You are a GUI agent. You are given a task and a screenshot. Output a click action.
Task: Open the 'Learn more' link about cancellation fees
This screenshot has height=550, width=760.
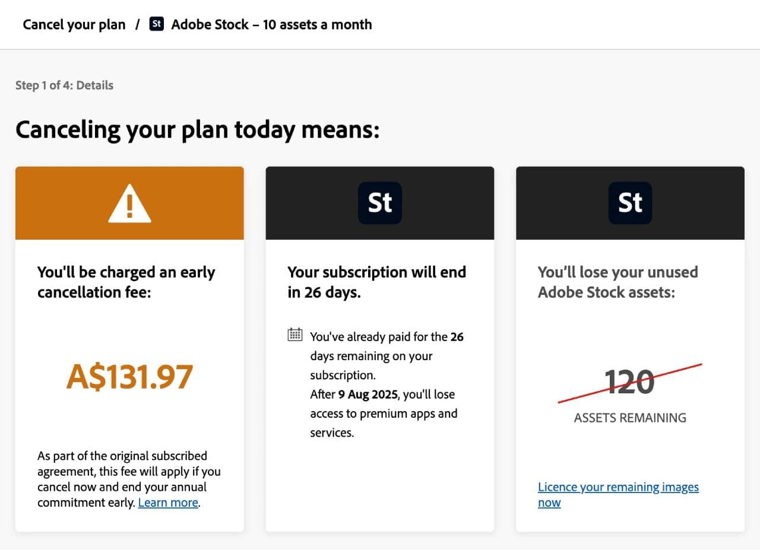[167, 502]
